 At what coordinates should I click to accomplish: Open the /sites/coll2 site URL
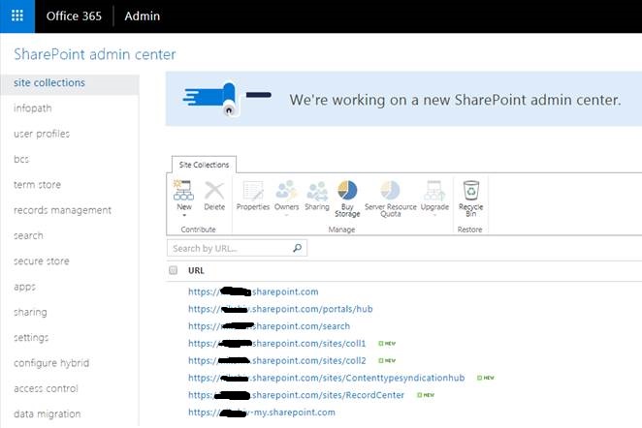276,360
